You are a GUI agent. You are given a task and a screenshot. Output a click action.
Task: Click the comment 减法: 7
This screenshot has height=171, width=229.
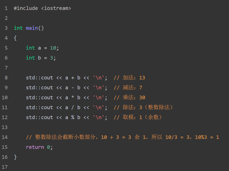click(128, 88)
